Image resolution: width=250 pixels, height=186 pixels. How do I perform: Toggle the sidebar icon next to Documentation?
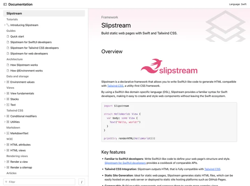coord(5,4)
